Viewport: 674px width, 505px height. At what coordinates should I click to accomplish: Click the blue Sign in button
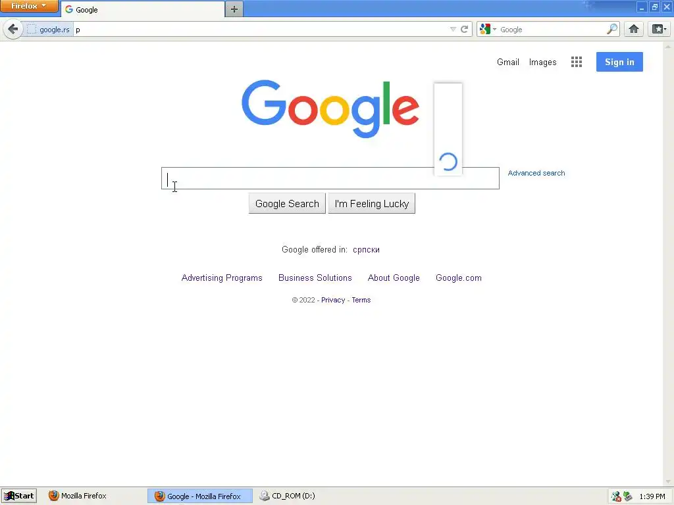click(x=619, y=62)
